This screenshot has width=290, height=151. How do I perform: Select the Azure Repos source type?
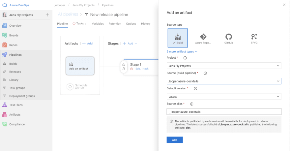[203, 39]
